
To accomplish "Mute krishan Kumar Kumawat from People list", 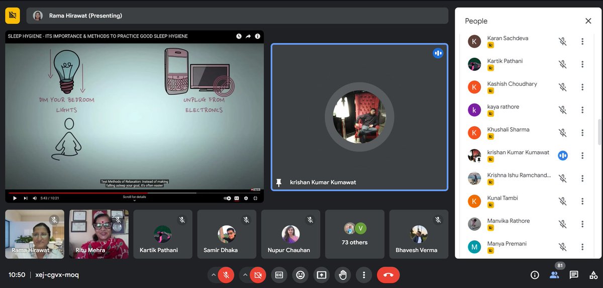I will [563, 156].
